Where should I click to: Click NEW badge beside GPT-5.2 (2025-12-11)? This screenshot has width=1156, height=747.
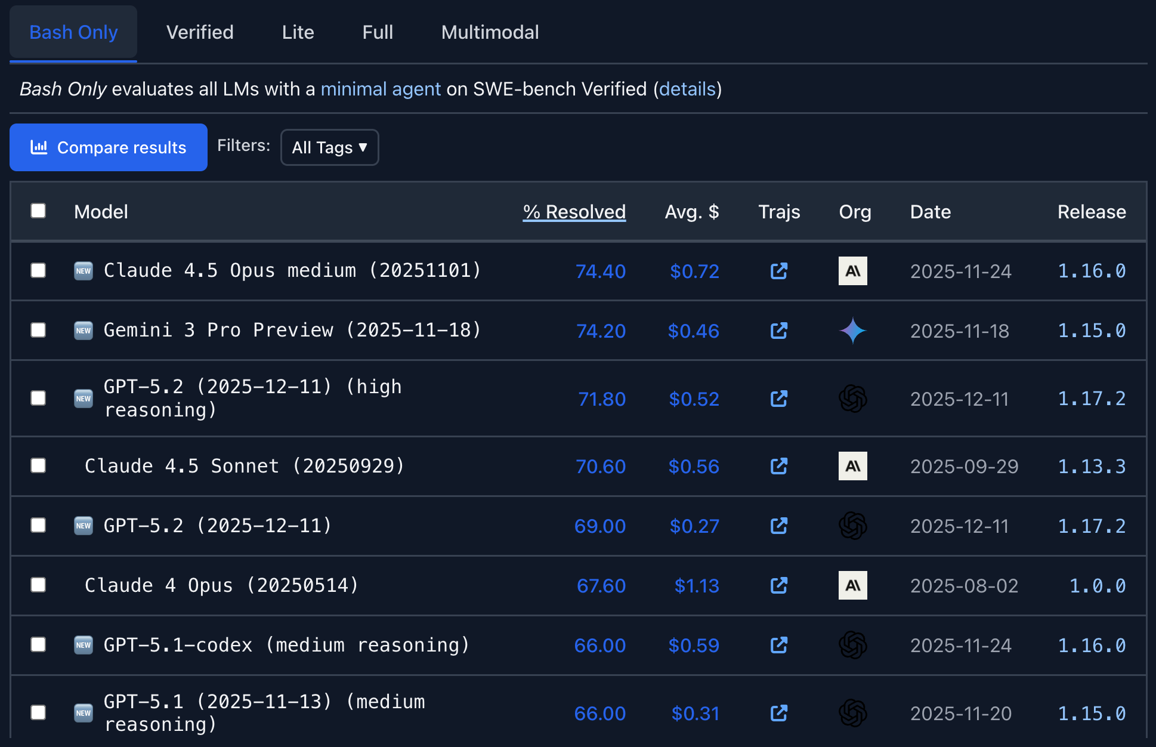pos(84,526)
